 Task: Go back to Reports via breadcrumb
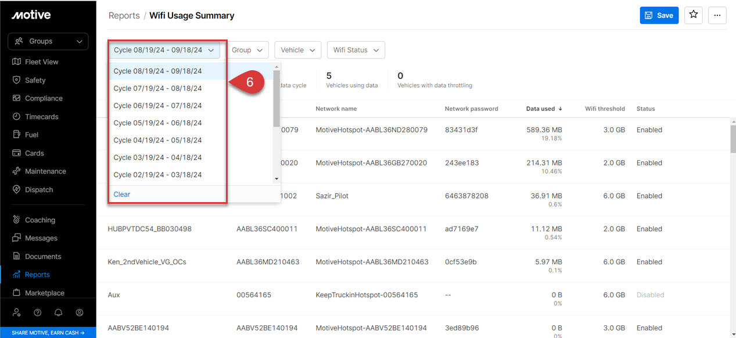pyautogui.click(x=124, y=16)
